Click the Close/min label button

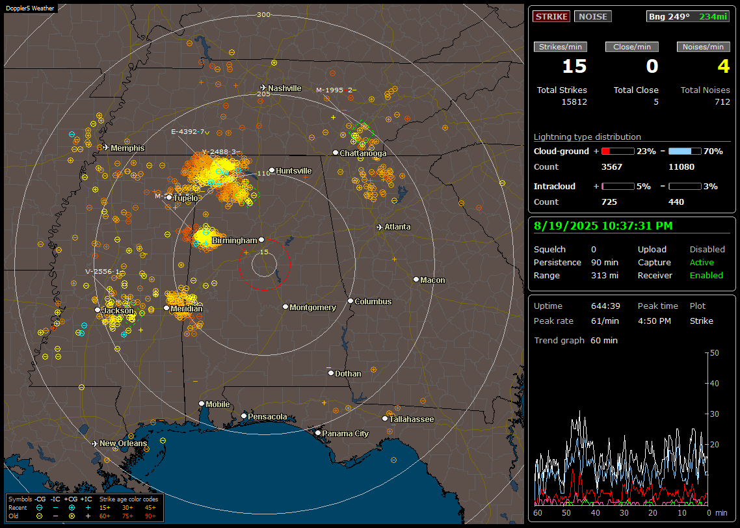[x=632, y=47]
